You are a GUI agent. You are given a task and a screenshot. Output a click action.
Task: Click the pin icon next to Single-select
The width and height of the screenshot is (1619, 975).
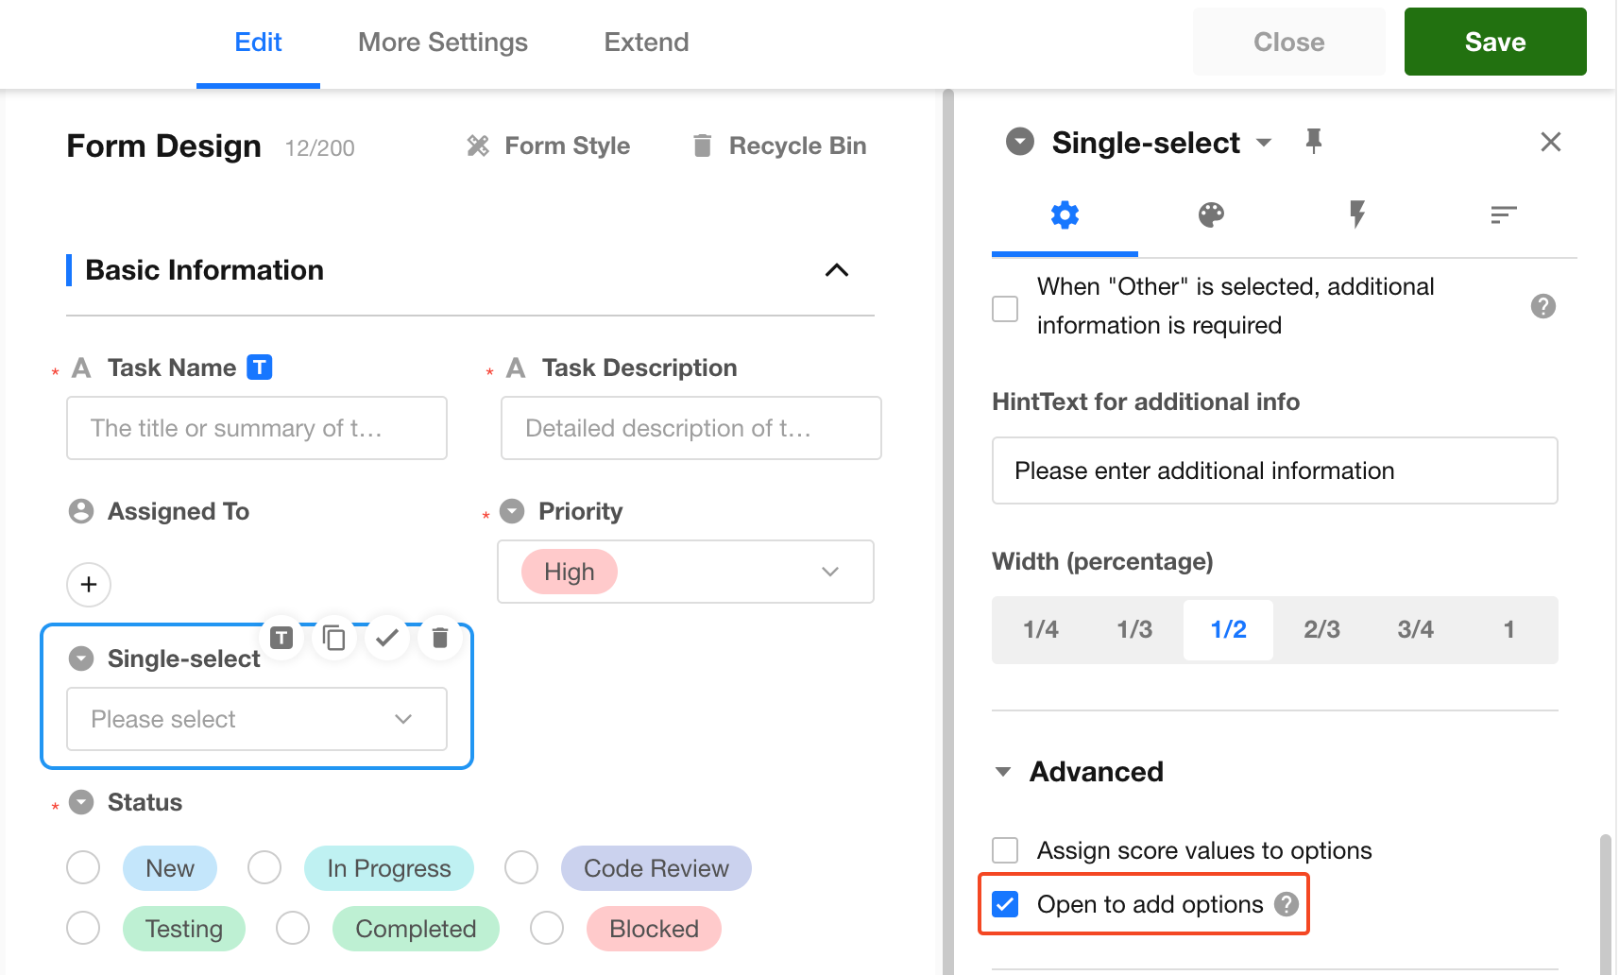[1313, 142]
